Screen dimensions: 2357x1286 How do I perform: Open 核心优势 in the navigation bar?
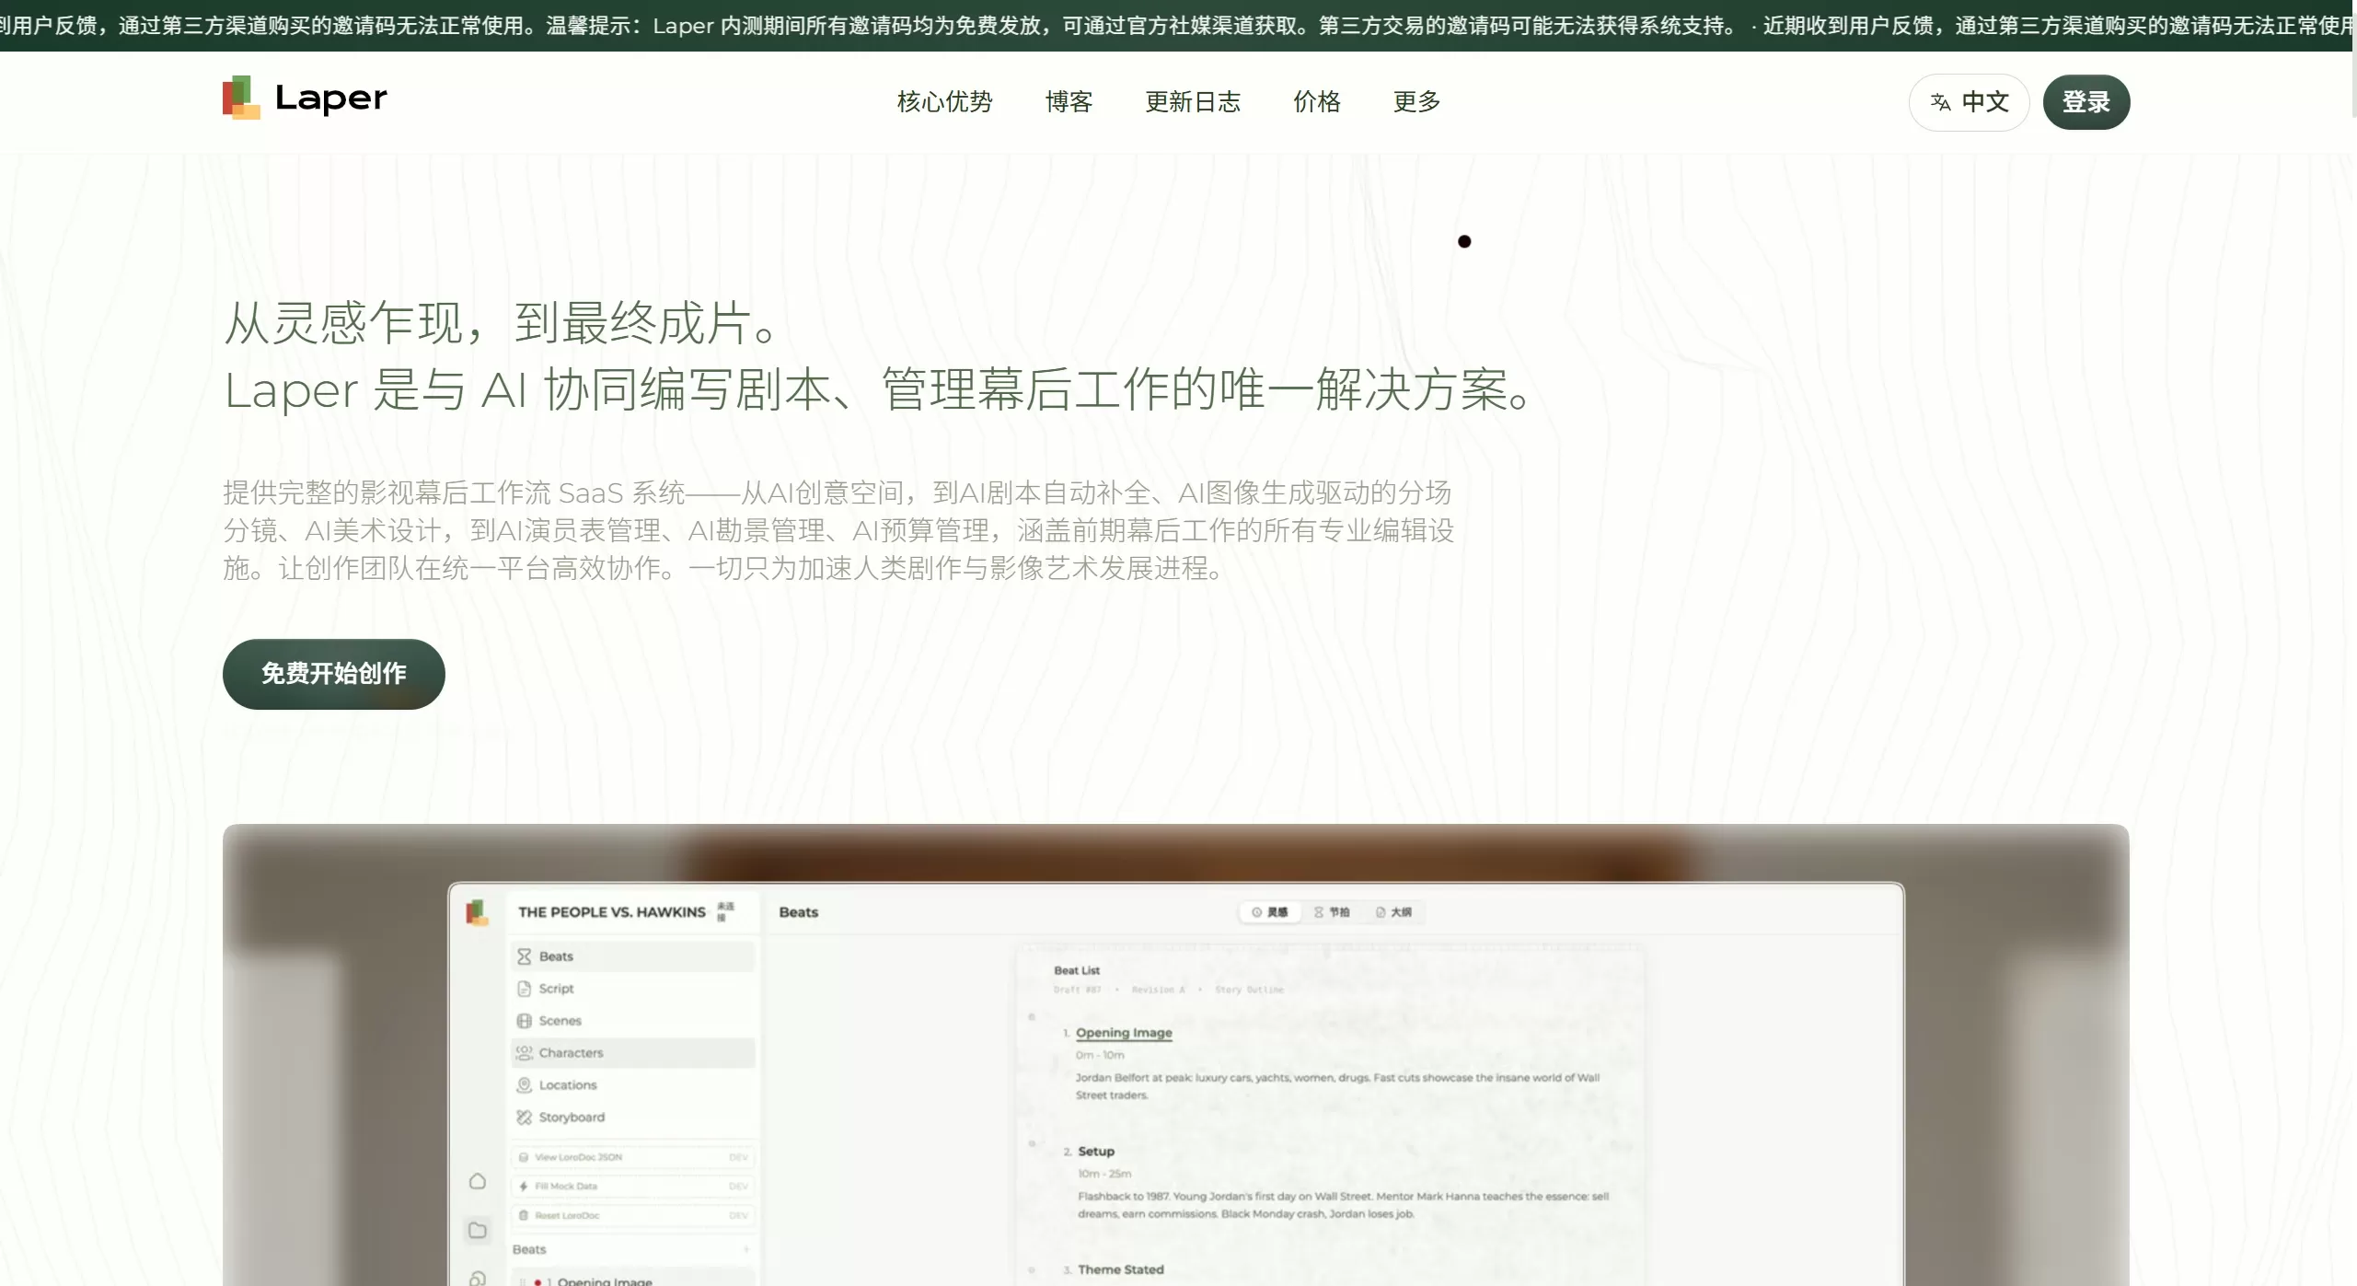click(944, 102)
